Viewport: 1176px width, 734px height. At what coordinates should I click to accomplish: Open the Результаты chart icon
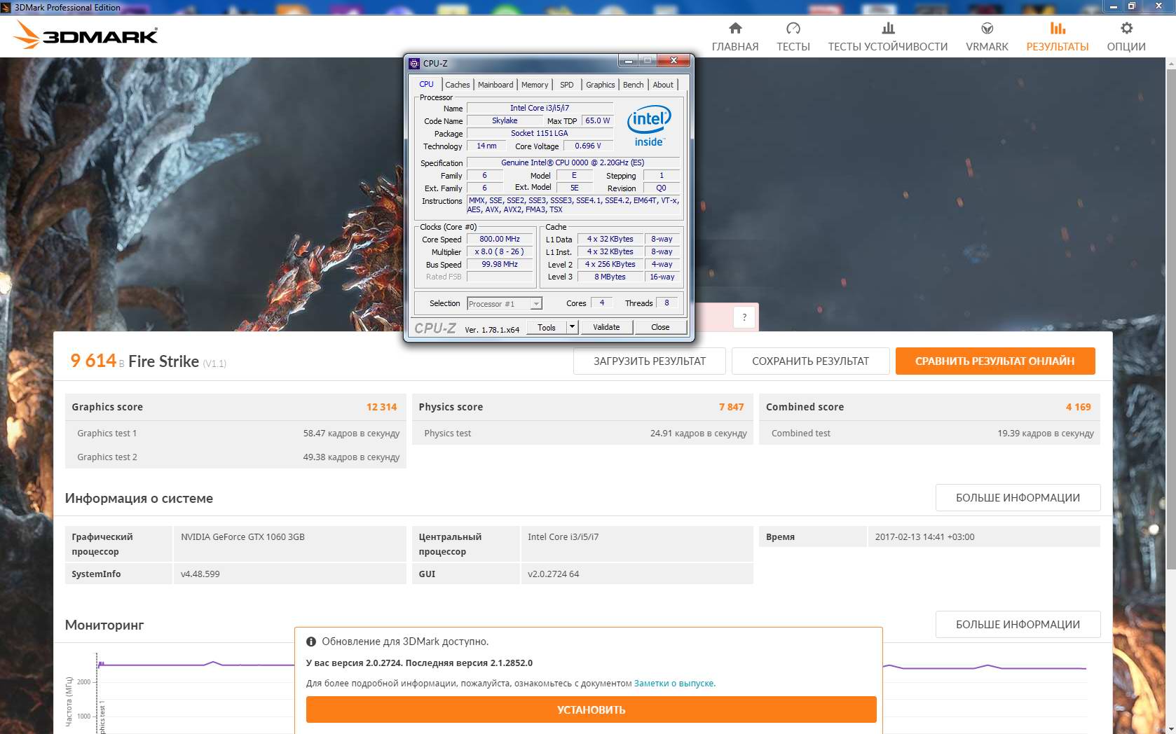(x=1058, y=28)
